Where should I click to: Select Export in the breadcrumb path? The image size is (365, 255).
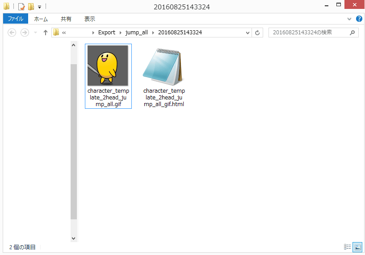pos(107,33)
